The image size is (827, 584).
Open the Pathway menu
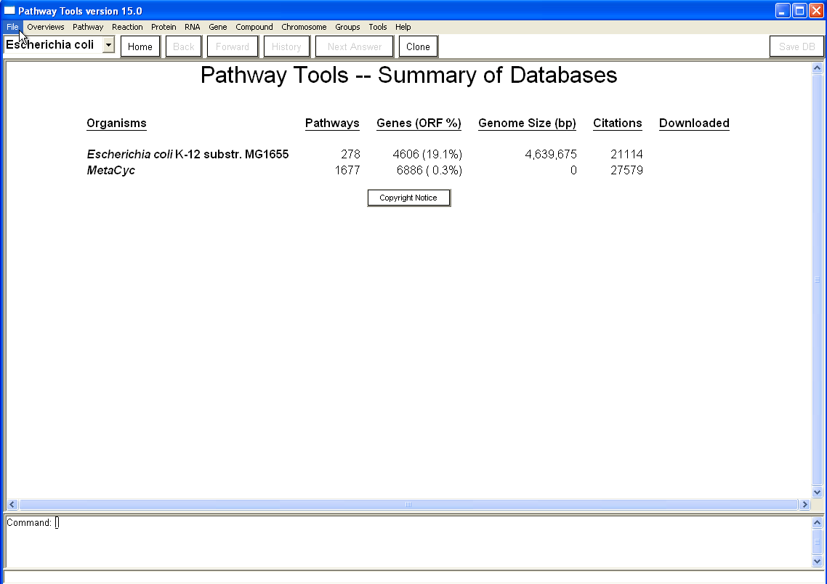[88, 27]
